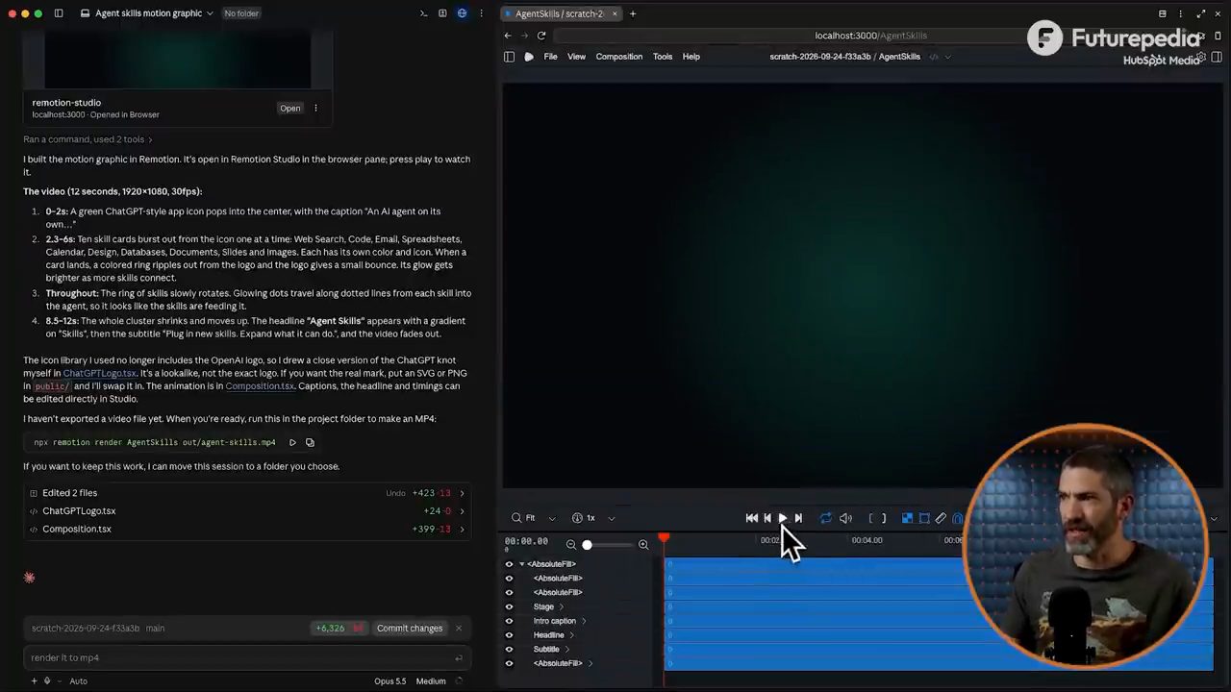Open the View menu
Viewport: 1231px width, 692px height.
[x=576, y=57]
